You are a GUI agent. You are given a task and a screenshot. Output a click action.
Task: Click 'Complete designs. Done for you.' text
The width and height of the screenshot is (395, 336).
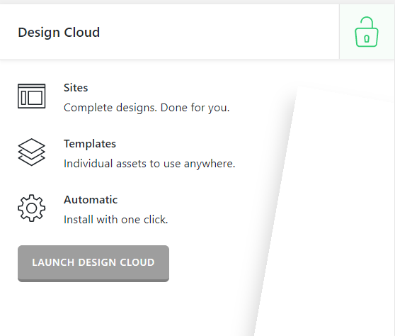point(147,108)
